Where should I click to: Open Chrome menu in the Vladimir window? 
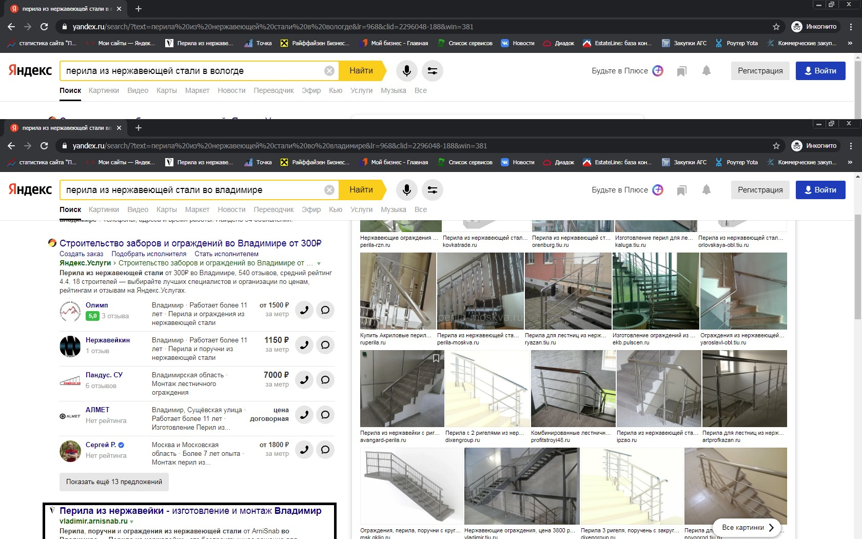point(851,146)
